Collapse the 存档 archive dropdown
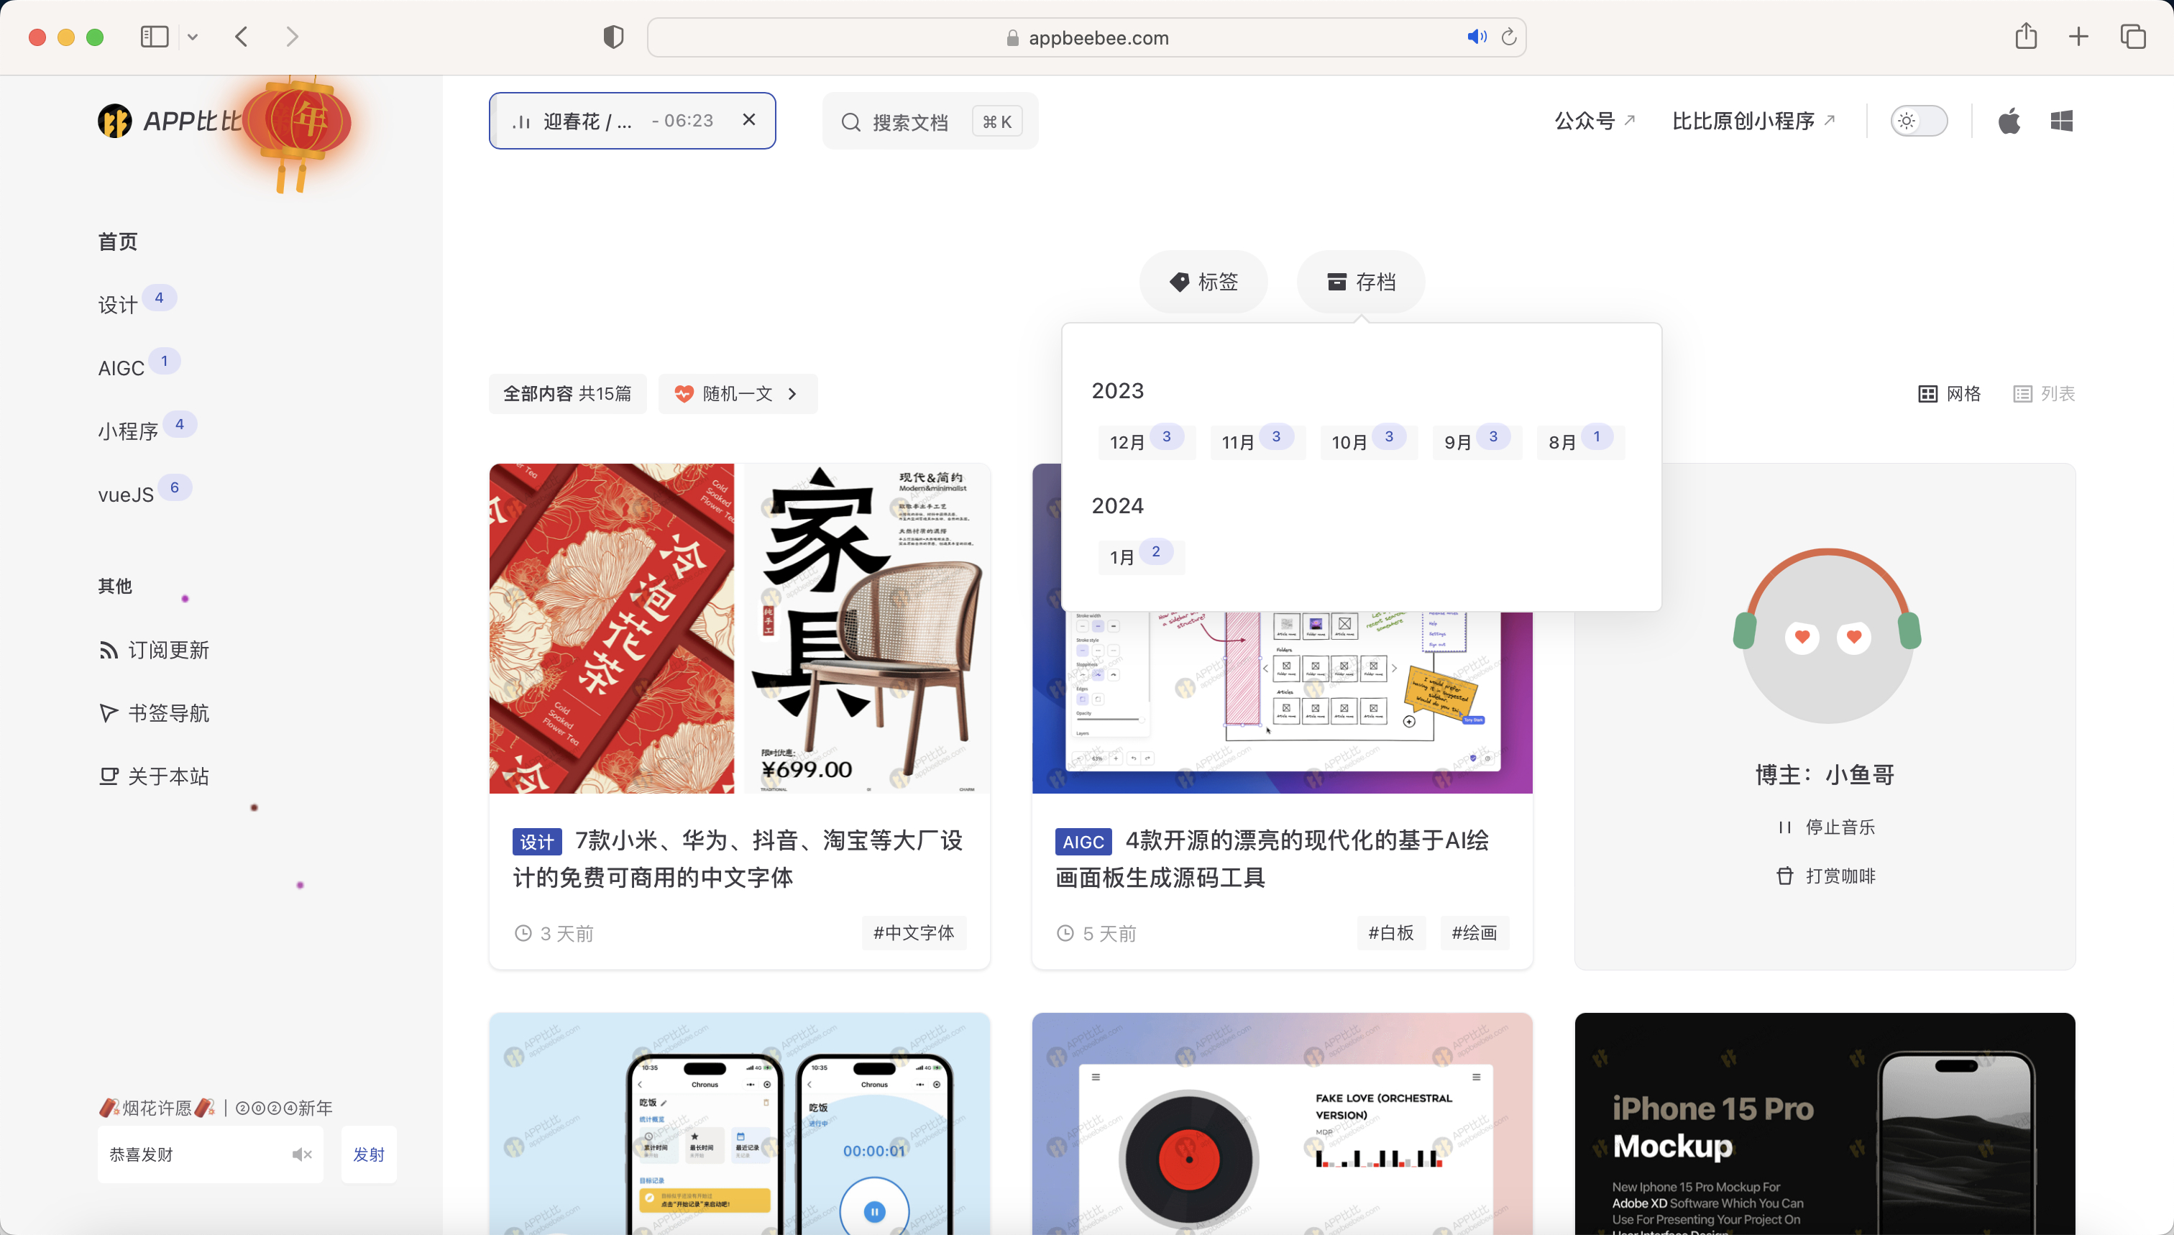The image size is (2174, 1235). click(1361, 282)
